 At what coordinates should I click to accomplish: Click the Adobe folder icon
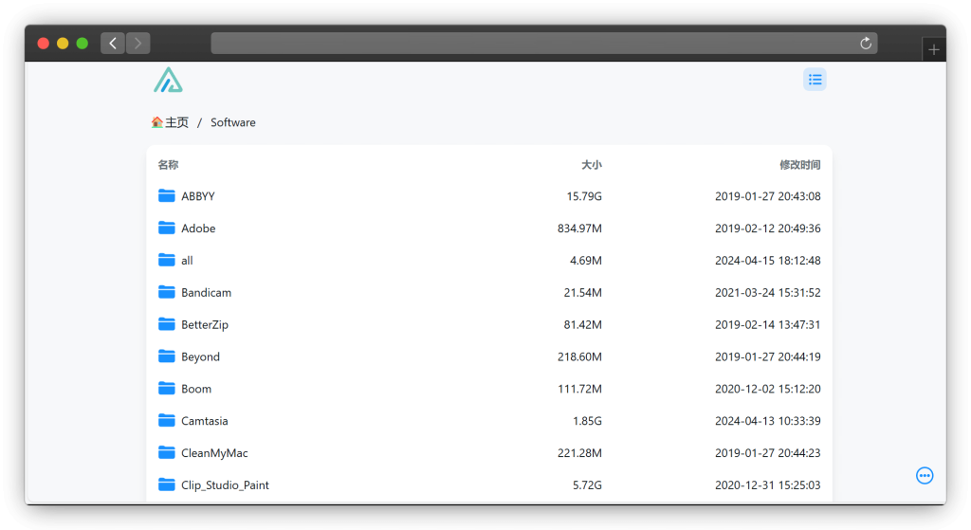[x=167, y=228]
